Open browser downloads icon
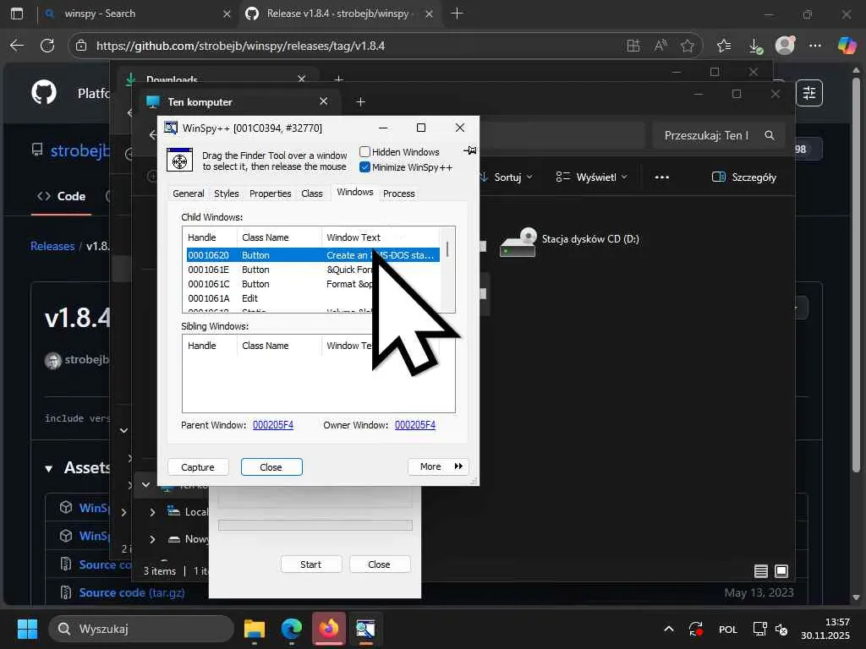The height and width of the screenshot is (649, 866). pos(755,46)
